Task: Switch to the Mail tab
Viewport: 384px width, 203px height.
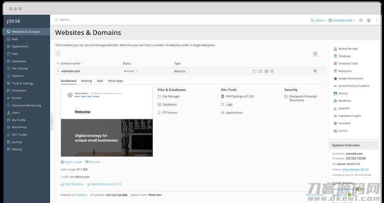Action: pyautogui.click(x=100, y=81)
